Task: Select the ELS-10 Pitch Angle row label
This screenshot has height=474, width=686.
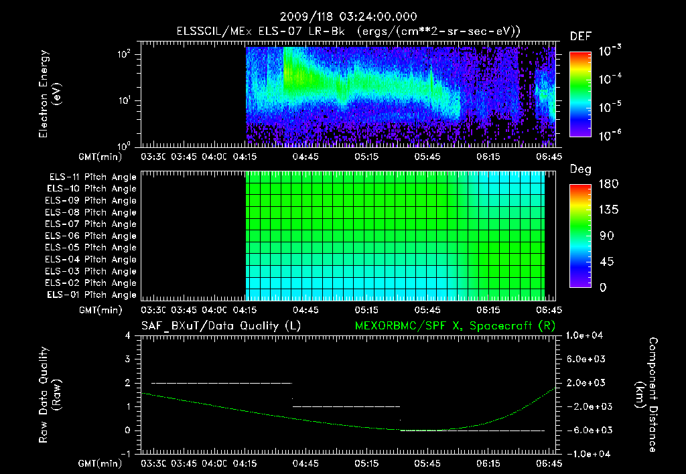Action: coord(92,189)
